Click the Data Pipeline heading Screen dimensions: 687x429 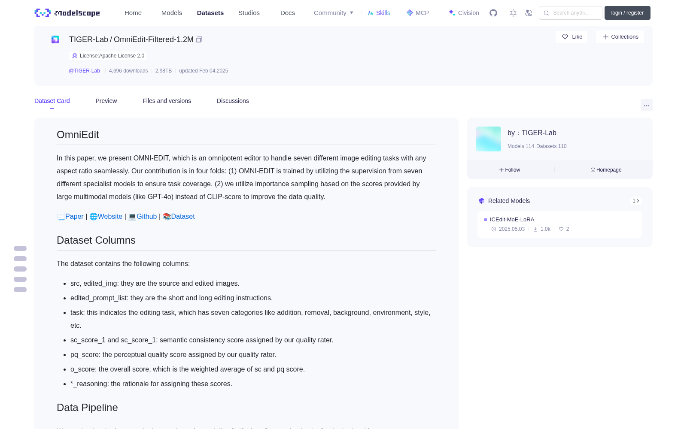(x=87, y=408)
